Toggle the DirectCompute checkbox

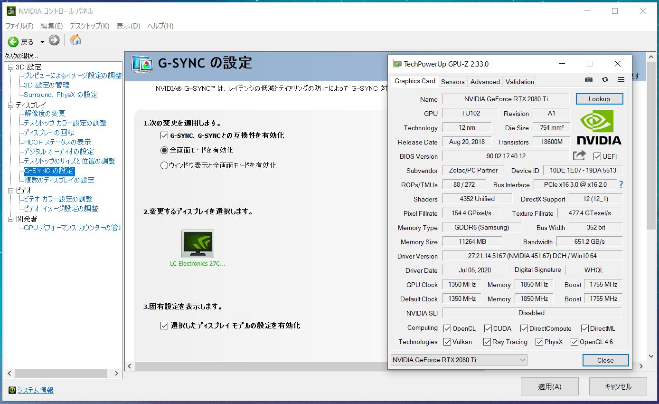pos(524,328)
